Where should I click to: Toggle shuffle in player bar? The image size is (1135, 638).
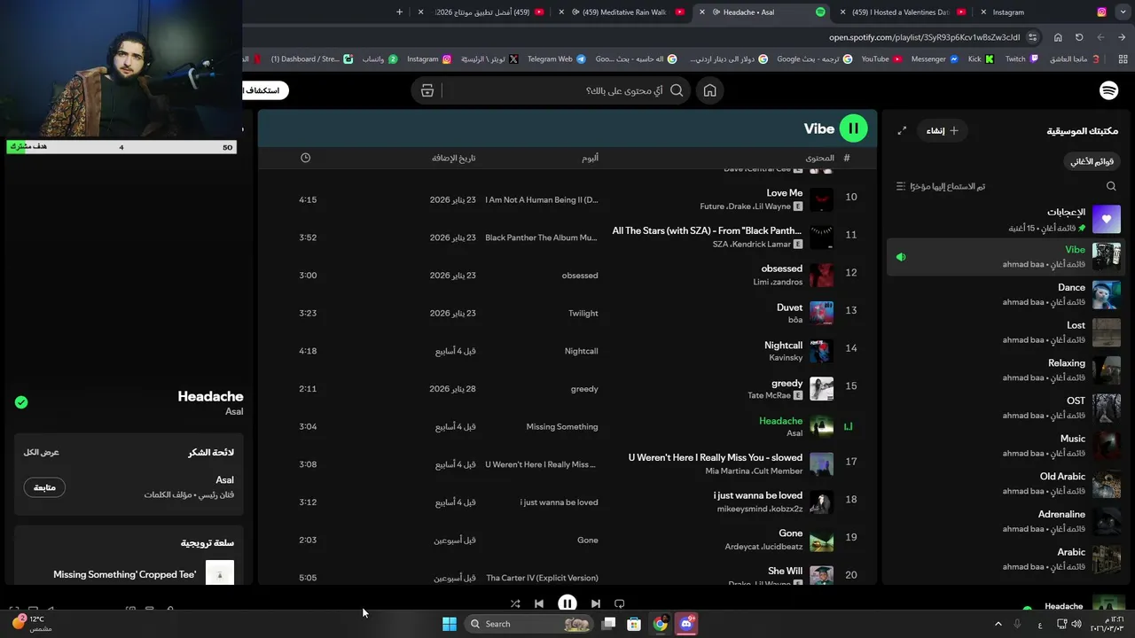coord(515,603)
